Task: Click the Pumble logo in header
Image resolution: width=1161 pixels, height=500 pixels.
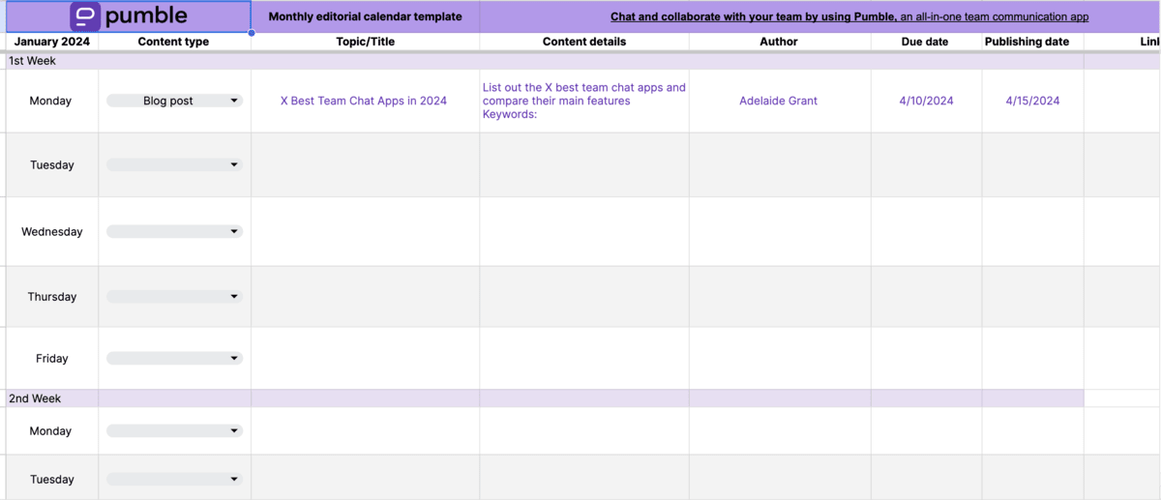Action: tap(129, 16)
